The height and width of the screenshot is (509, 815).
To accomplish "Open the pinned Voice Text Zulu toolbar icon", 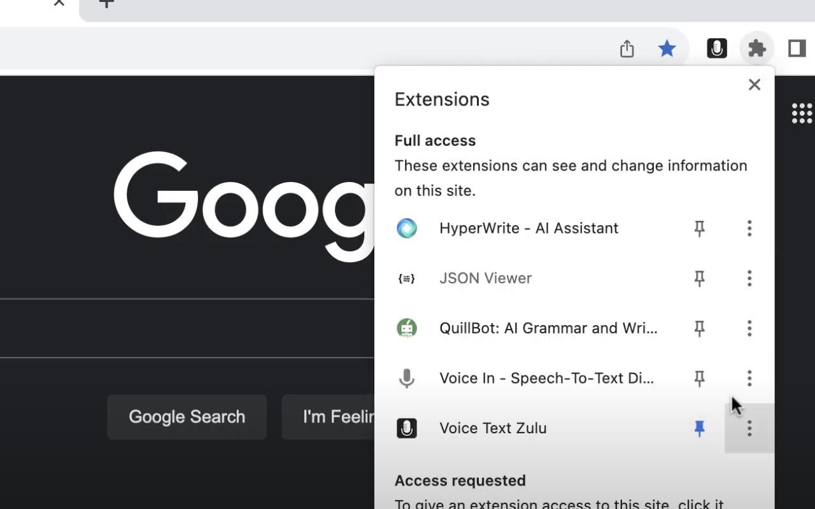I will [x=717, y=48].
